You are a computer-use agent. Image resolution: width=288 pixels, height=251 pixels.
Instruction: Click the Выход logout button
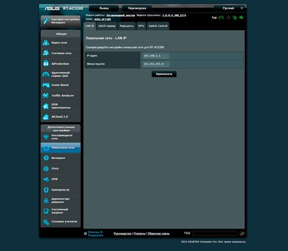tap(104, 8)
